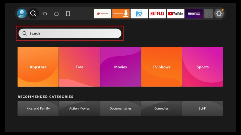This screenshot has height=135, width=241.
Task: Open the Appstore tile
Action: [x=38, y=67]
